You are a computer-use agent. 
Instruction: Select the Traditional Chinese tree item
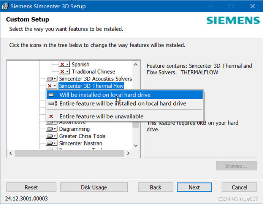[x=93, y=71]
